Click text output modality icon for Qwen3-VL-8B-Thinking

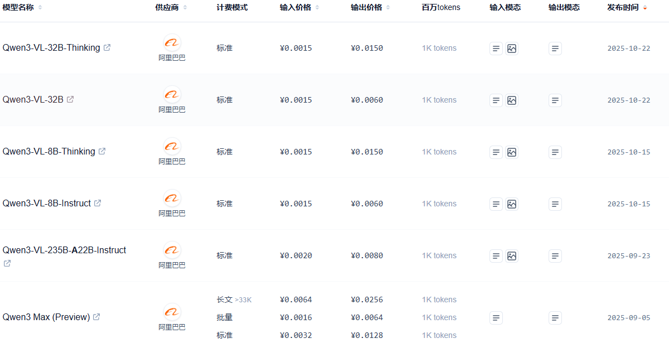click(555, 152)
